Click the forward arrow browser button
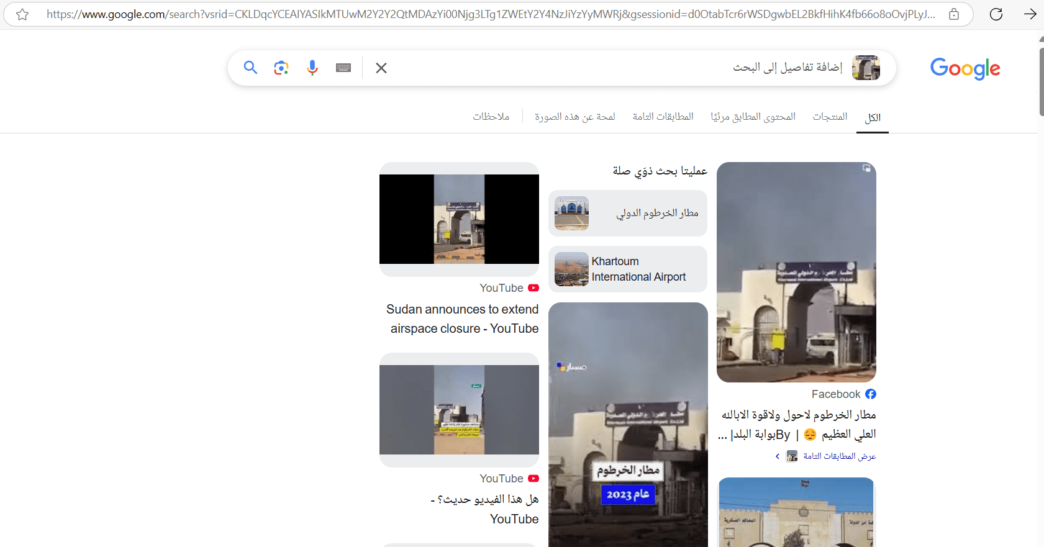The height and width of the screenshot is (547, 1044). click(x=1030, y=14)
